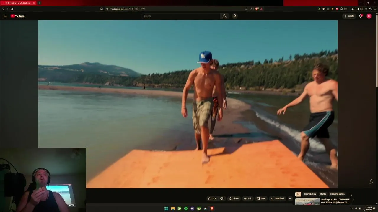Click the browser address bar URL
Viewport: 378px width, 212px height.
click(128, 9)
